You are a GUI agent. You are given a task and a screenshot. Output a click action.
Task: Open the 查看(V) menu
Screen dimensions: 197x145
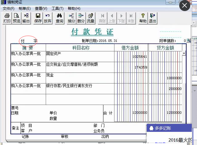click(x=41, y=8)
